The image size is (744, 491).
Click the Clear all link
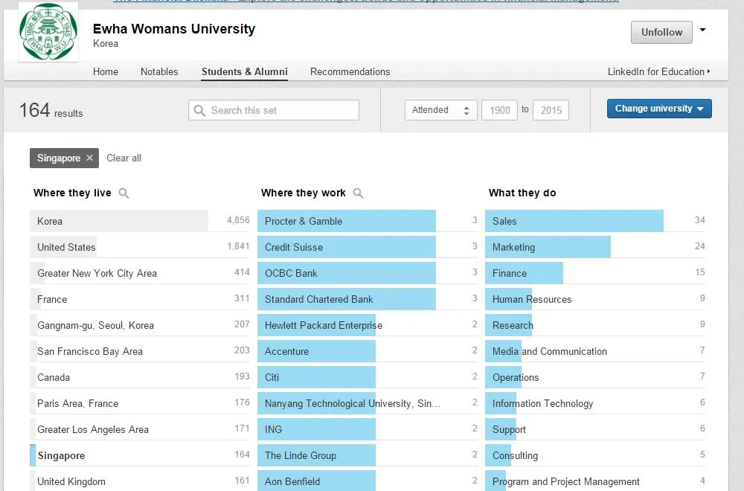pos(124,158)
